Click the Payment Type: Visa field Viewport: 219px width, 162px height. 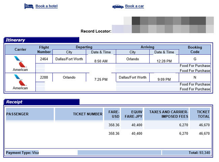coord(22,153)
